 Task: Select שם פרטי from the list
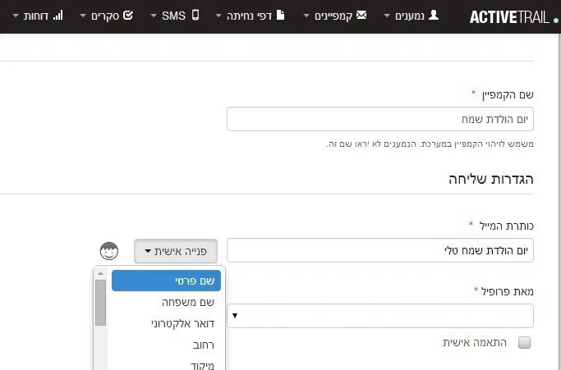point(166,281)
